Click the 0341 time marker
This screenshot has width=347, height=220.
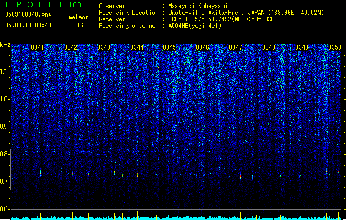click(38, 47)
